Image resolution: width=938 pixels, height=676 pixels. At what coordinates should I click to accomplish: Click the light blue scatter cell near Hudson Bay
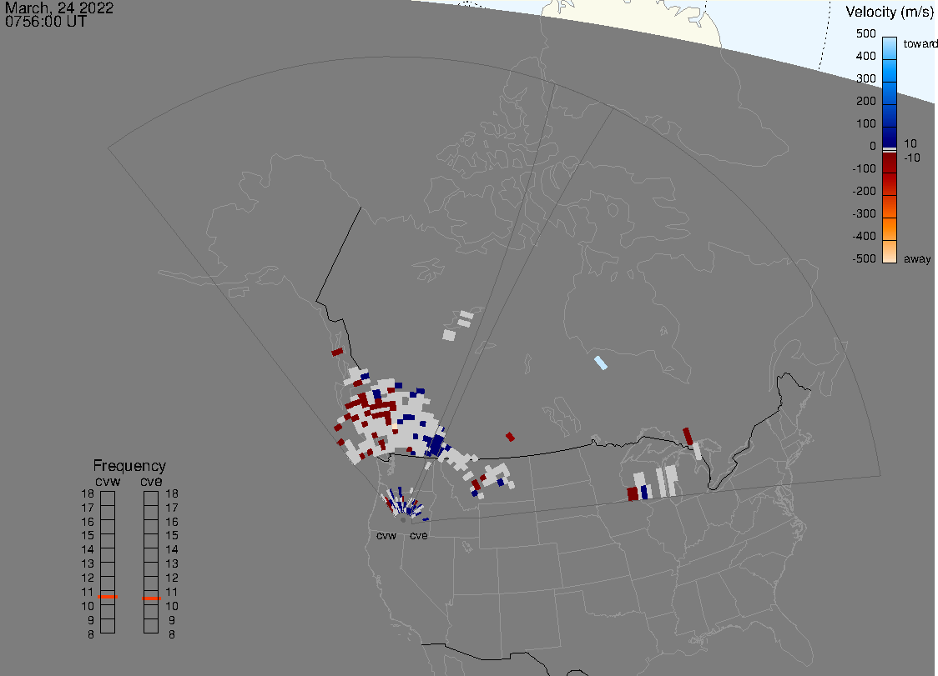[x=601, y=363]
